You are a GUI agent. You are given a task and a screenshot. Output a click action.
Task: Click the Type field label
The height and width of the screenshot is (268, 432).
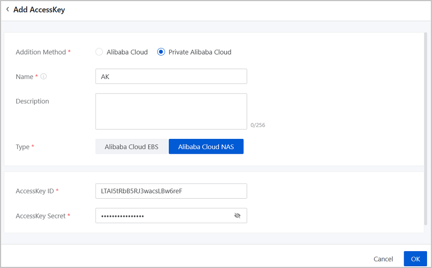[x=22, y=147]
